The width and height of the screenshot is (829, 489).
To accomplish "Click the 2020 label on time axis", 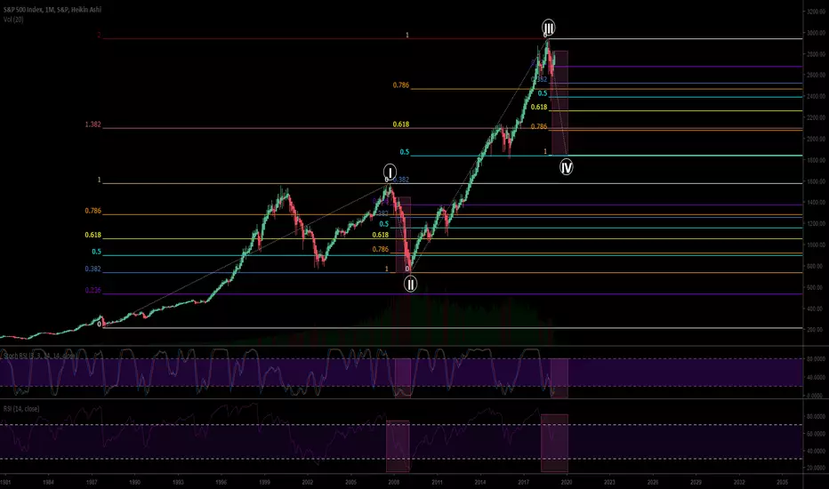I will [x=567, y=482].
